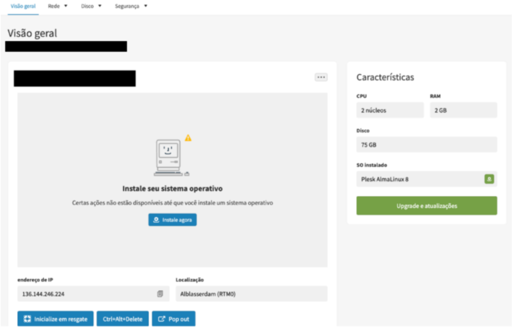Screen dimensions: 512x331
Task: Open Upgrade e atualizações
Action: tap(426, 205)
